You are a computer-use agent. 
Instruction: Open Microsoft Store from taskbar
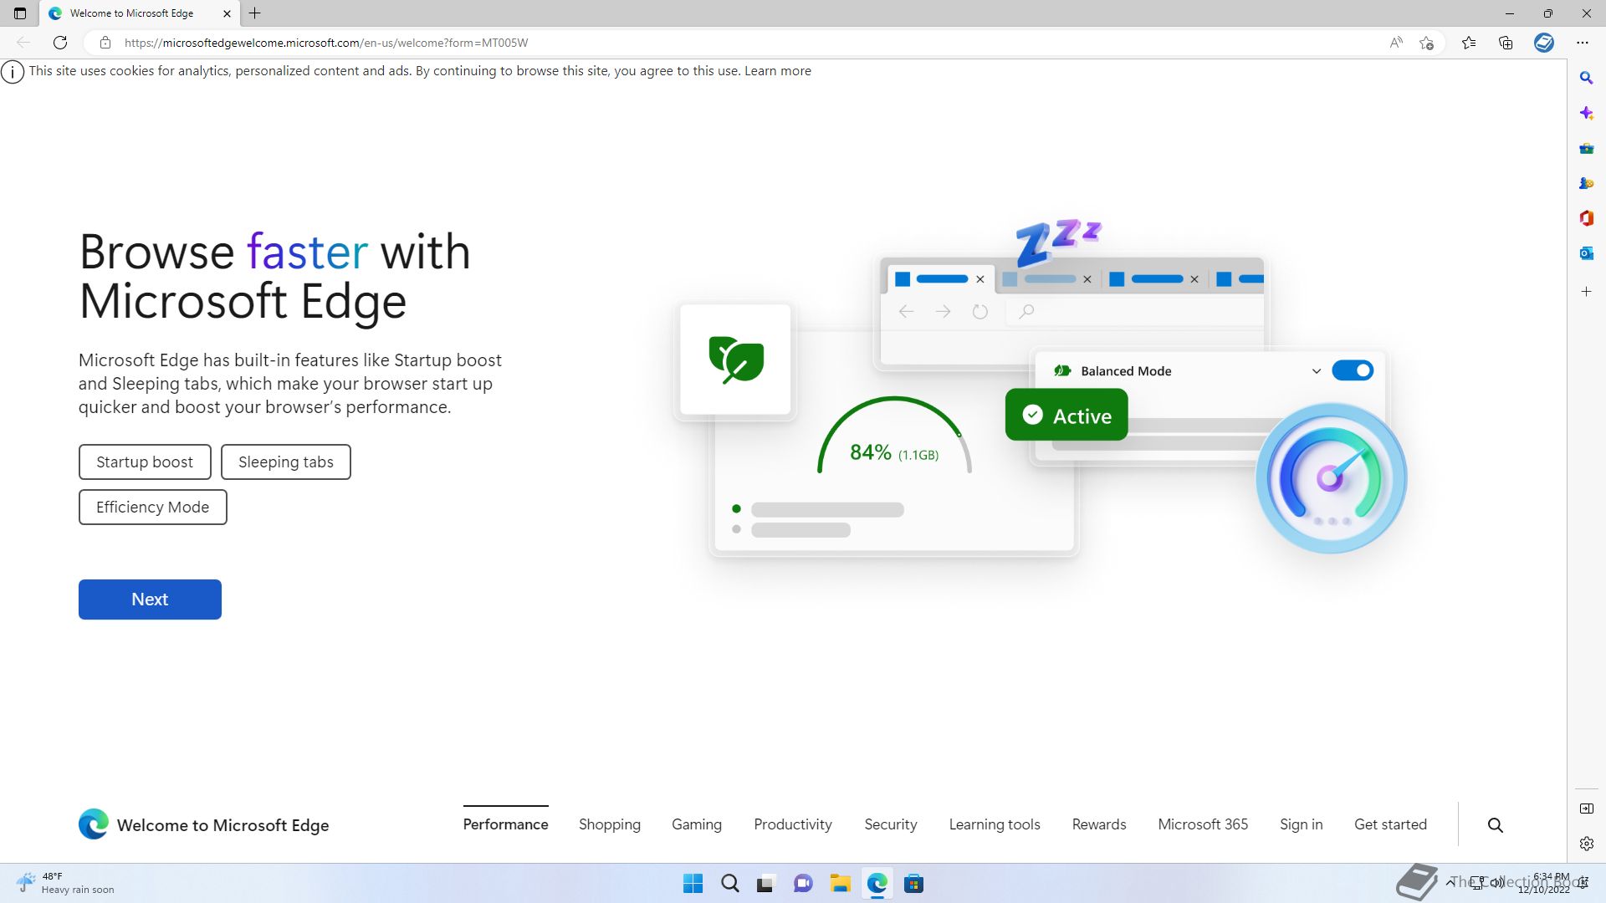[913, 884]
